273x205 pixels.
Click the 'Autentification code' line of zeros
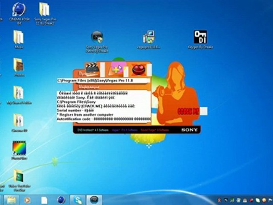point(104,119)
